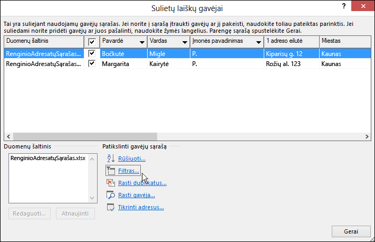Viewport: 375px width, 242px height.
Task: Click the Atnaujinti button
Action: click(x=75, y=213)
